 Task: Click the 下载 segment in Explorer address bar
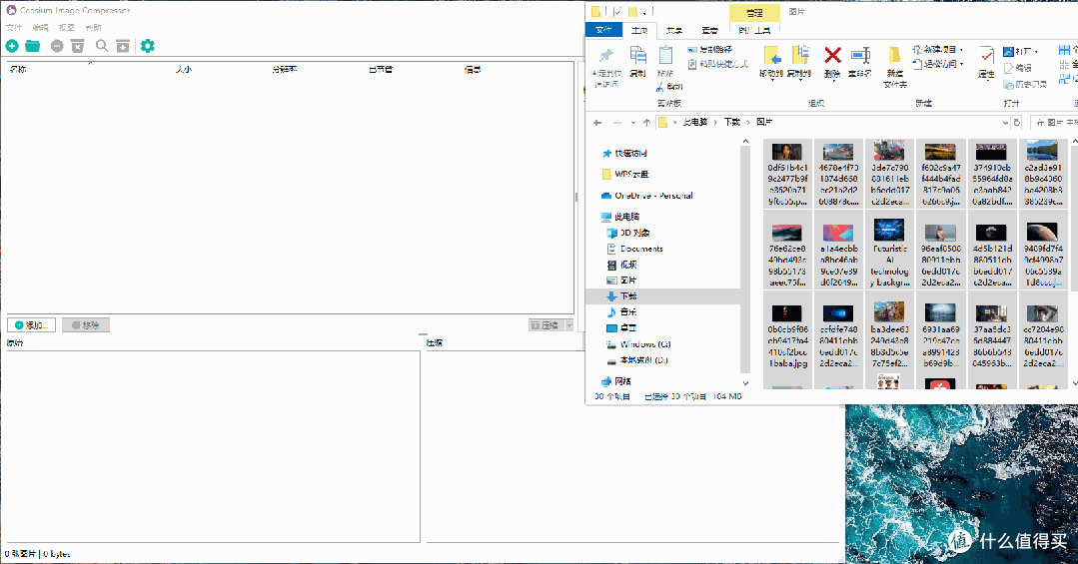[x=731, y=122]
